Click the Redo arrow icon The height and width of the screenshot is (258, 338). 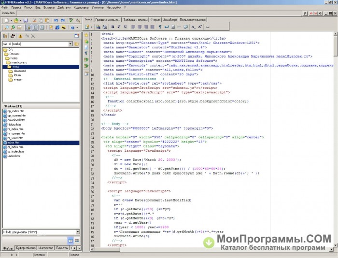click(63, 20)
